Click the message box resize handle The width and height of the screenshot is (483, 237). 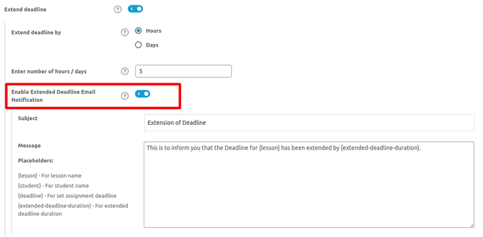pos(472,226)
